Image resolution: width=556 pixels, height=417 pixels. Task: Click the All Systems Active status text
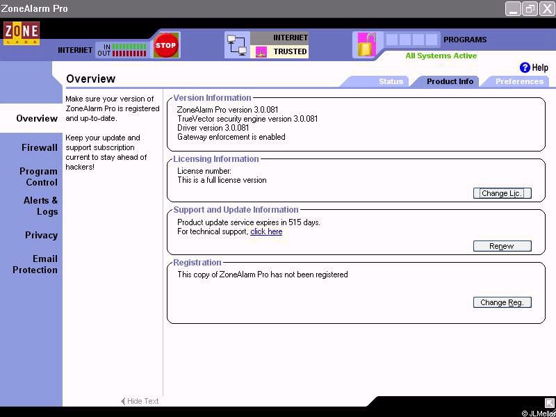(441, 56)
